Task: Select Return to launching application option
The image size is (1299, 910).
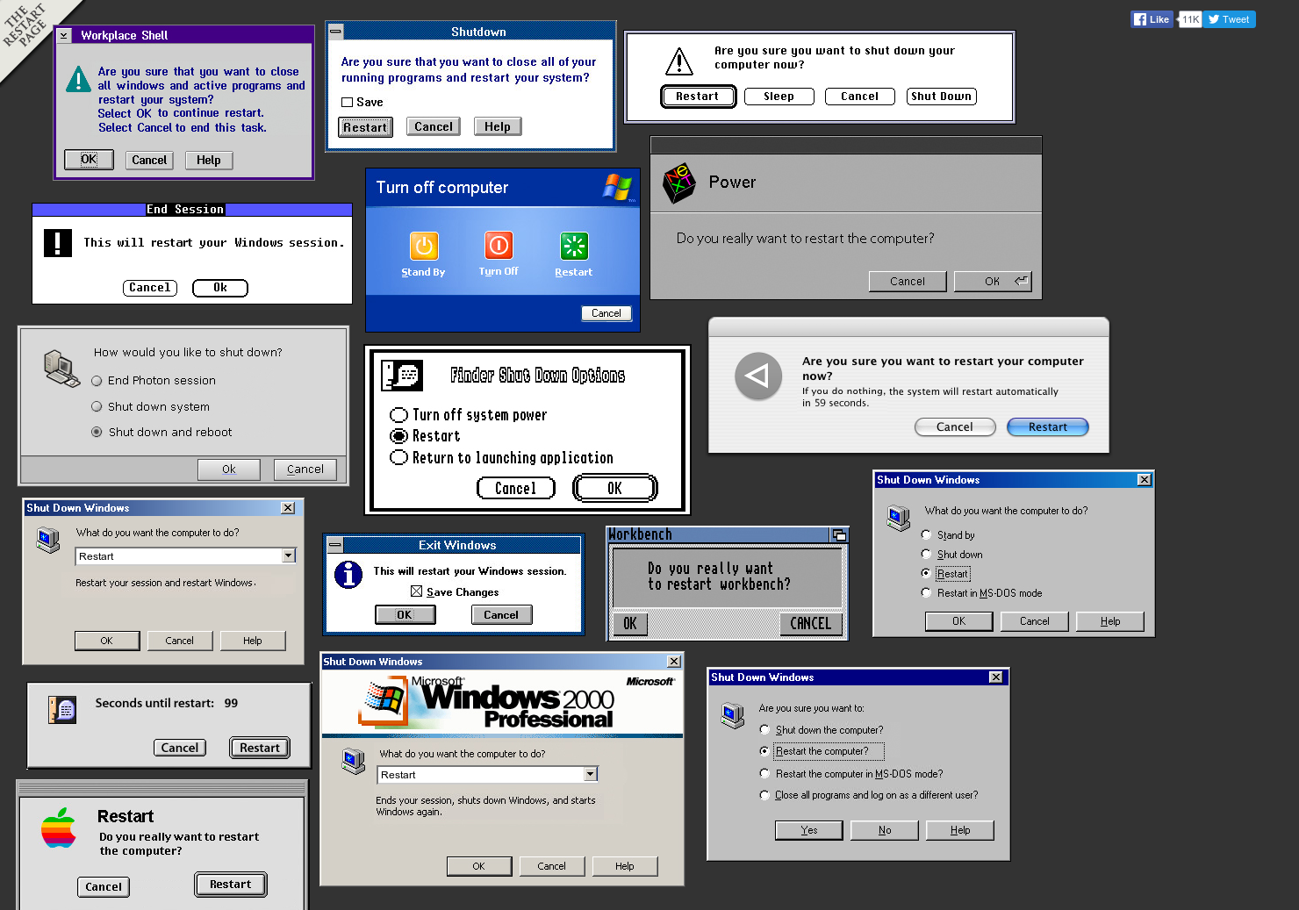Action: coord(399,457)
